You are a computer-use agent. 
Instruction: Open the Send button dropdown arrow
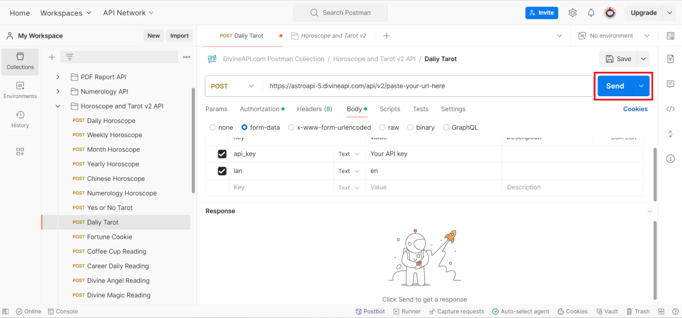click(x=641, y=86)
